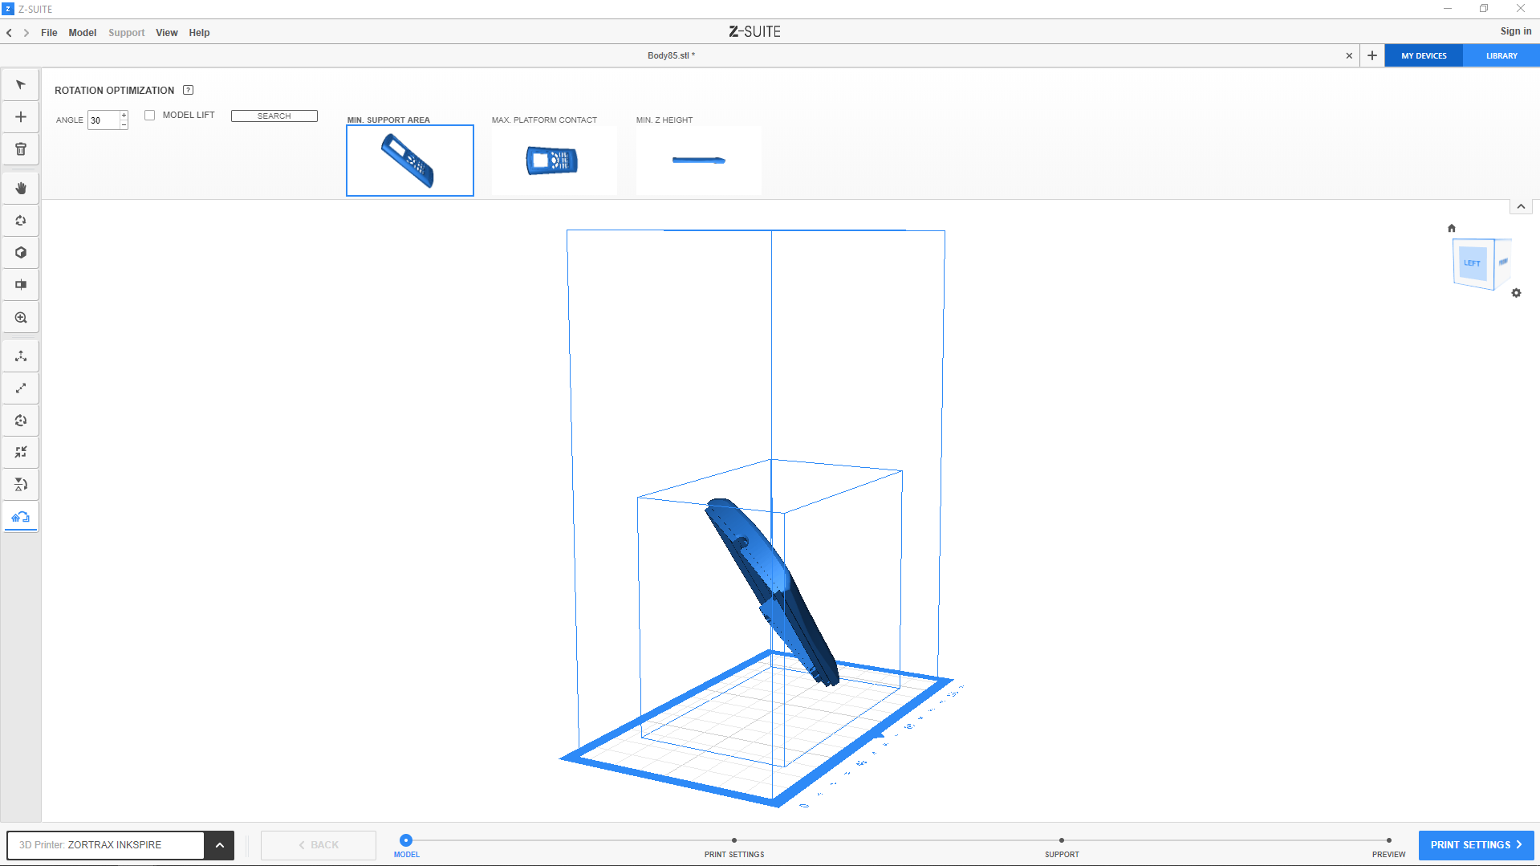The image size is (1540, 866).
Task: Click the Angle input field
Action: click(x=104, y=120)
